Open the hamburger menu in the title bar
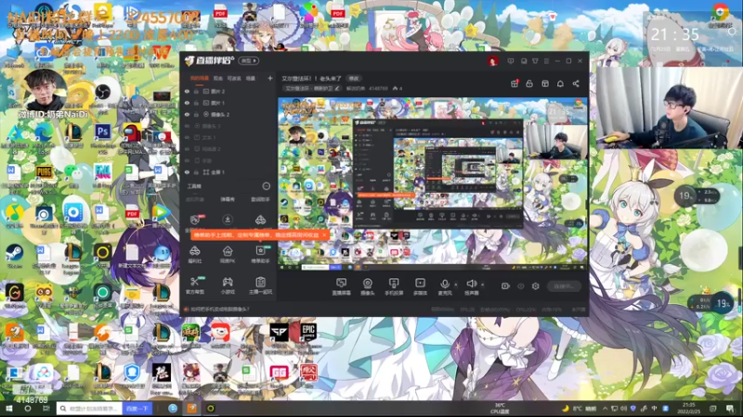This screenshot has width=743, height=417. pyautogui.click(x=546, y=61)
